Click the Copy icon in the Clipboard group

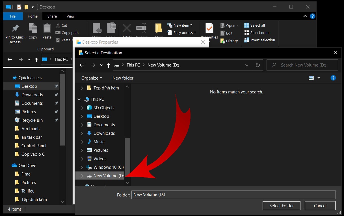point(33,28)
